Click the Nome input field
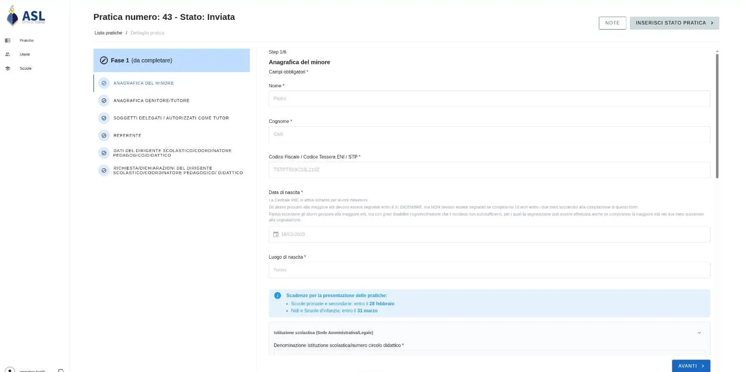 [489, 99]
